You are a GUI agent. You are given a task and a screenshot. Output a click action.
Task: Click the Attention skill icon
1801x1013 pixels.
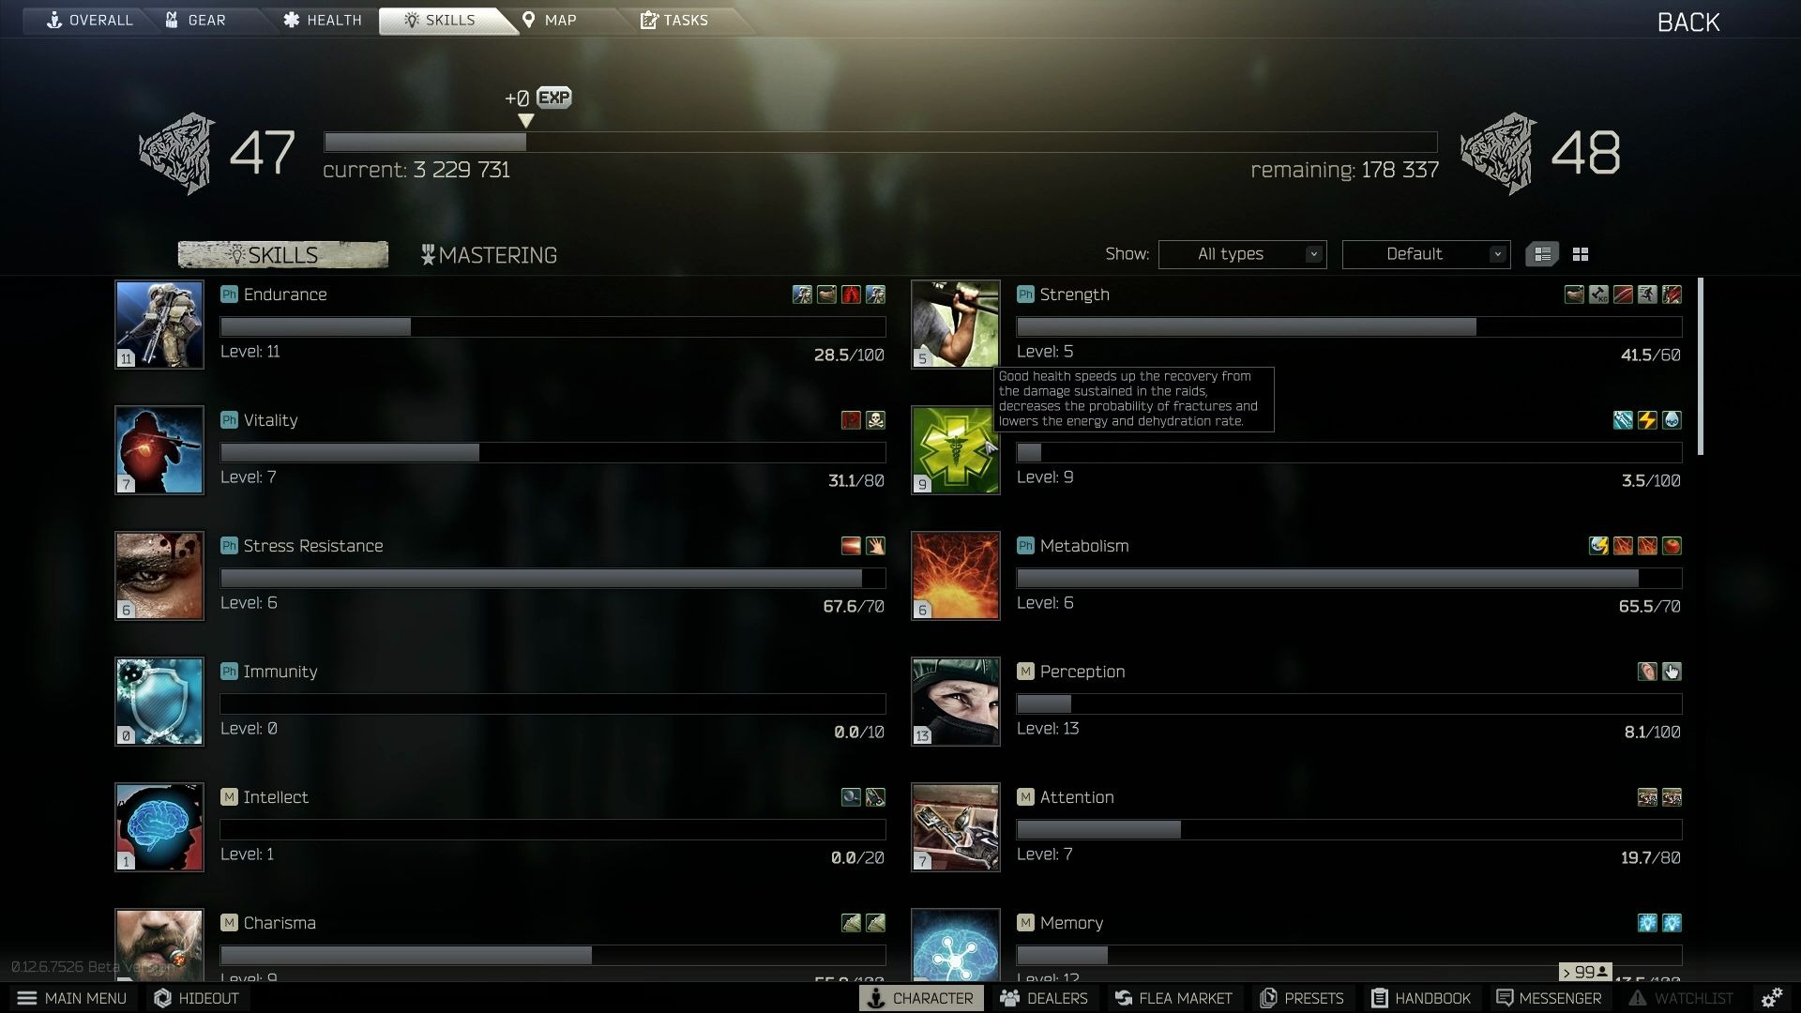[x=955, y=825]
